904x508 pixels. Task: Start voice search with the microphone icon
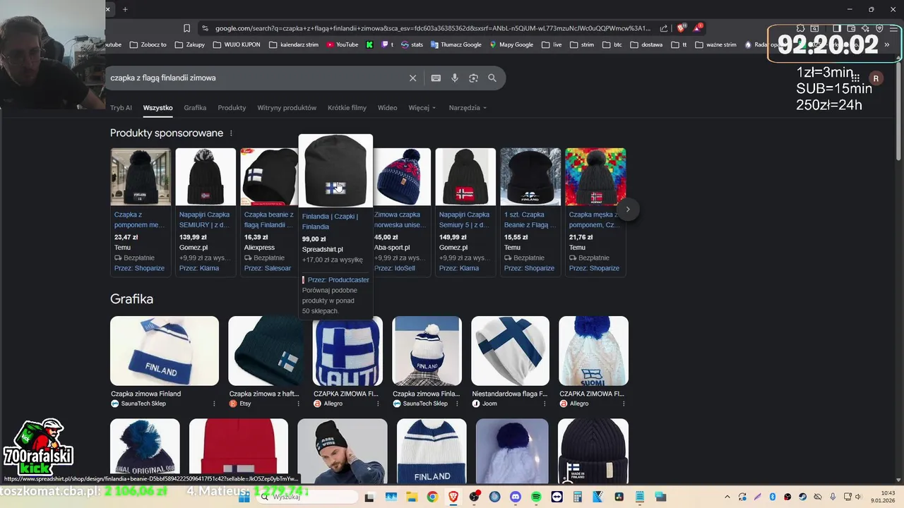(x=455, y=78)
